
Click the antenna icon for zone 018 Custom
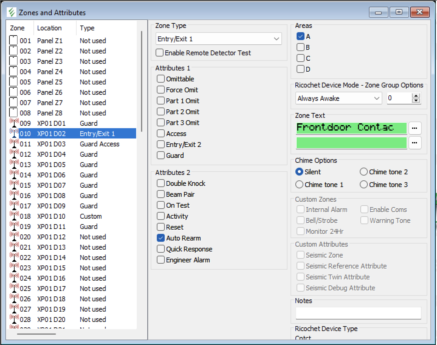tap(14, 216)
